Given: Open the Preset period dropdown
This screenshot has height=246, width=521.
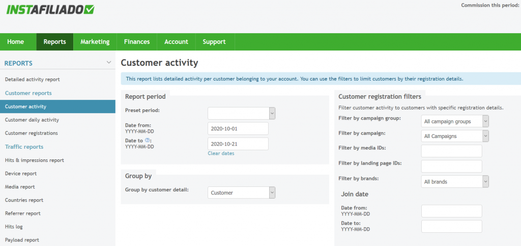Looking at the screenshot, I should click(x=242, y=114).
